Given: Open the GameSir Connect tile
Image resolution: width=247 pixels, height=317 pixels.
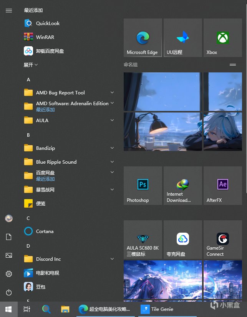Looking at the screenshot, I should tap(222, 240).
